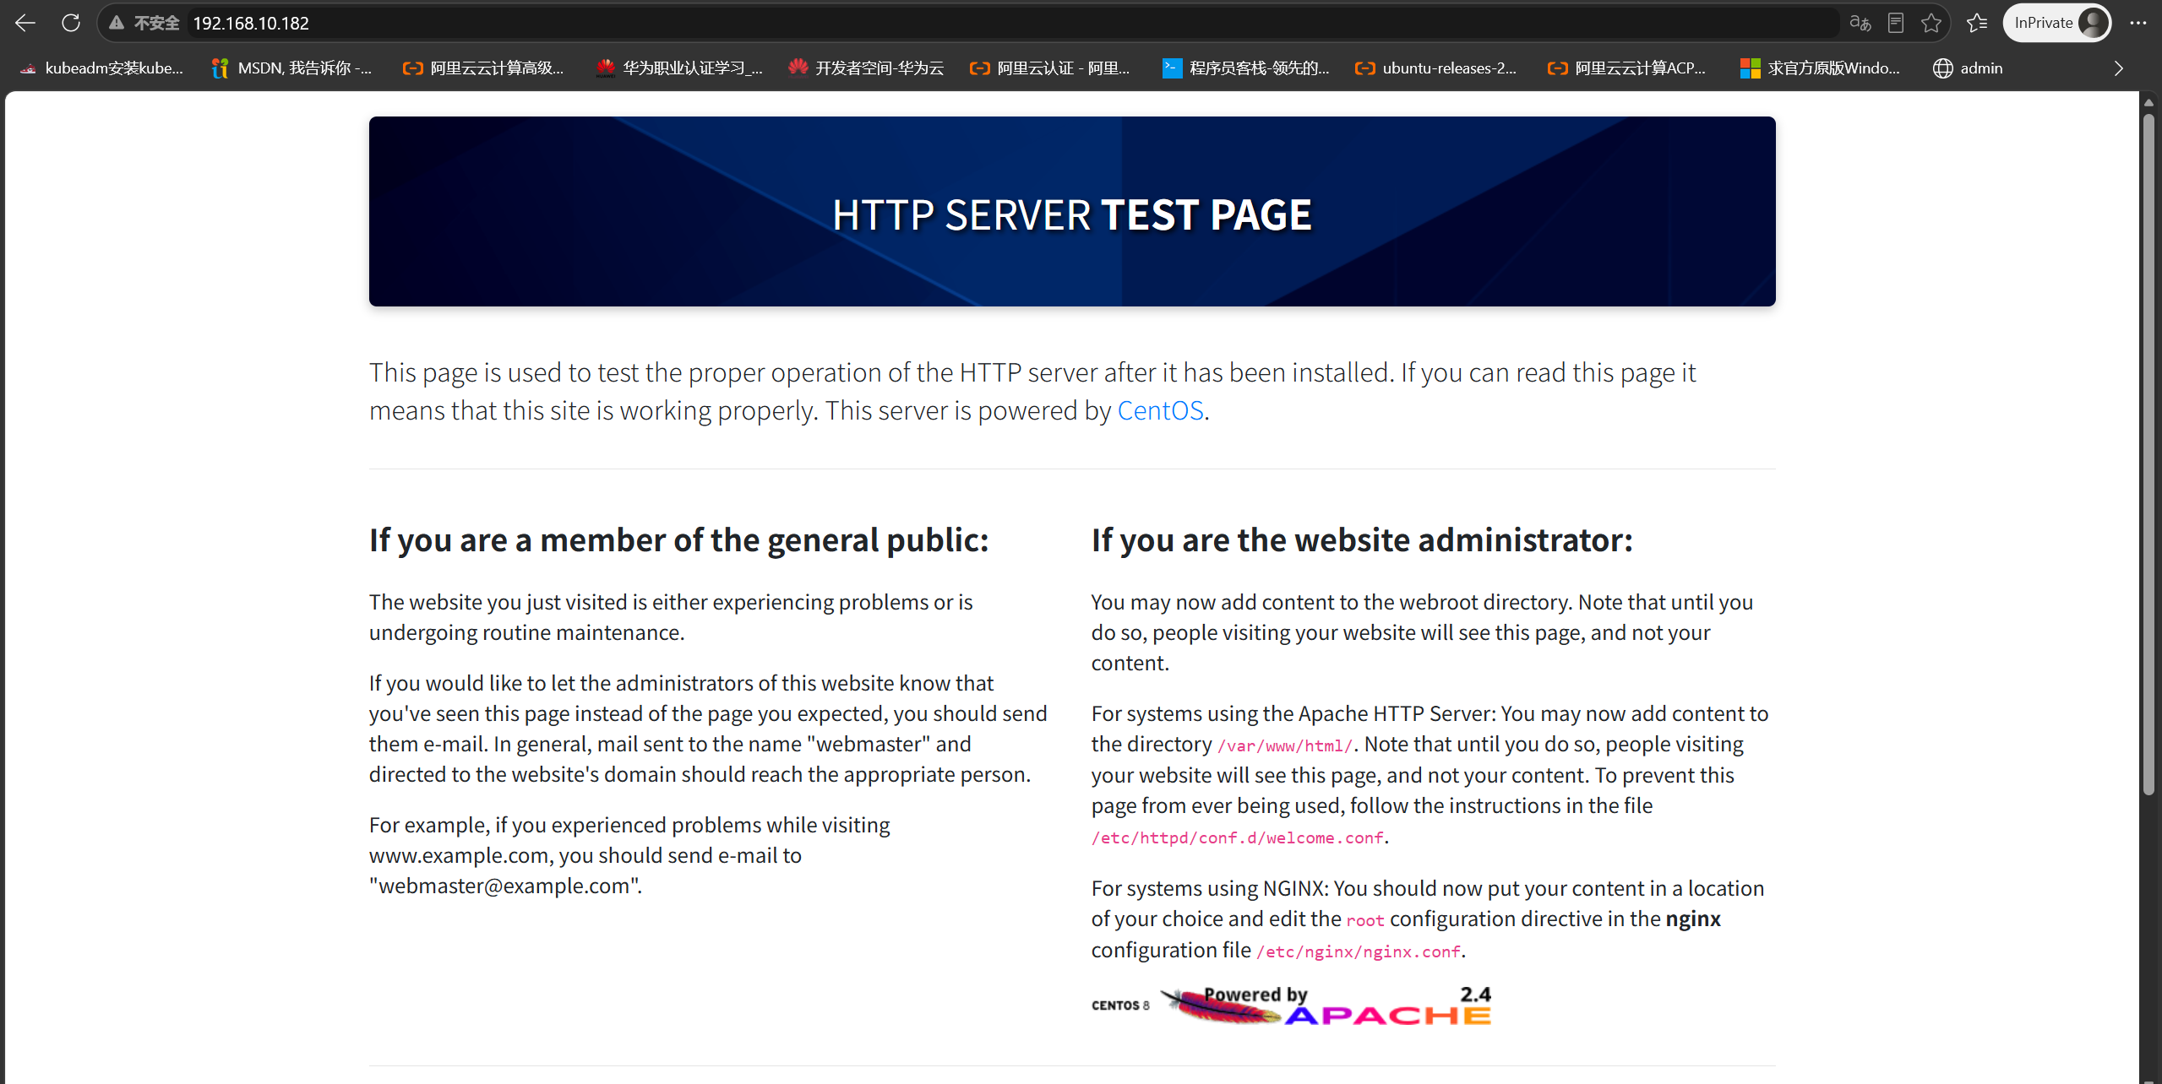This screenshot has height=1084, width=2162.
Task: Open MSDN, 我告诉你 bookmark
Action: point(292,68)
